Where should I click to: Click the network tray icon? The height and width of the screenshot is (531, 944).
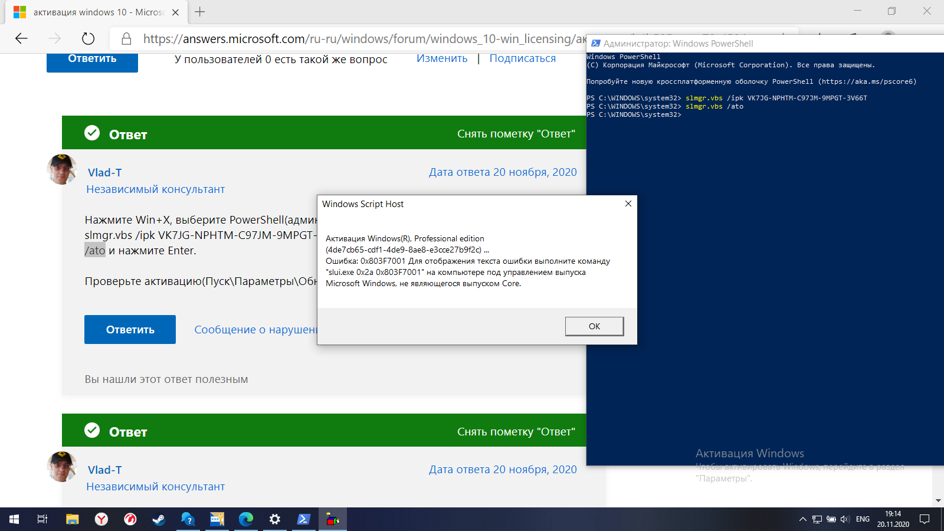(817, 519)
